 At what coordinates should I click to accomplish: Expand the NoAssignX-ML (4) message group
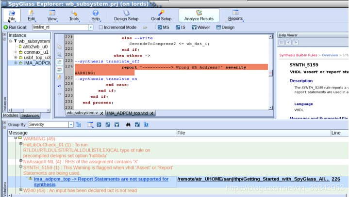21,161
